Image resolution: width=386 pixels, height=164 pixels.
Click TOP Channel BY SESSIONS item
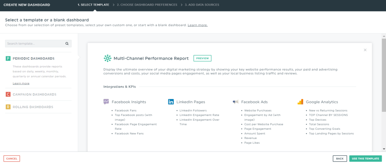pyautogui.click(x=328, y=115)
